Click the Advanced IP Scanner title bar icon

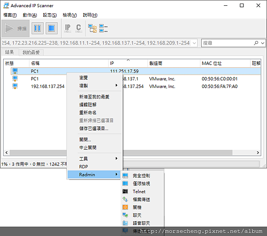(x=6, y=5)
